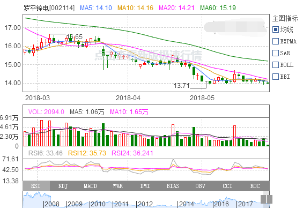
Task: Show the DMI indicator tab
Action: (145, 186)
